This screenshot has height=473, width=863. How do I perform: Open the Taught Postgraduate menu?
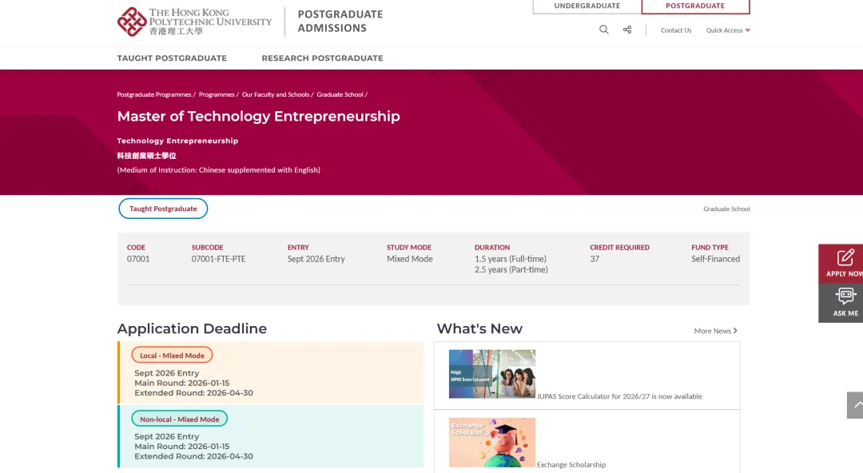(x=172, y=58)
